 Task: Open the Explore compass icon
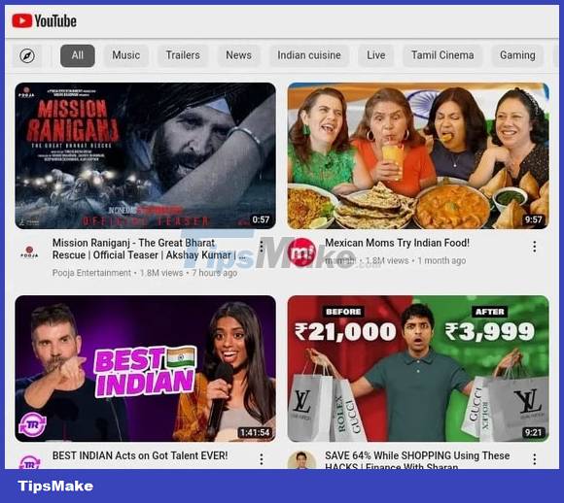(27, 55)
